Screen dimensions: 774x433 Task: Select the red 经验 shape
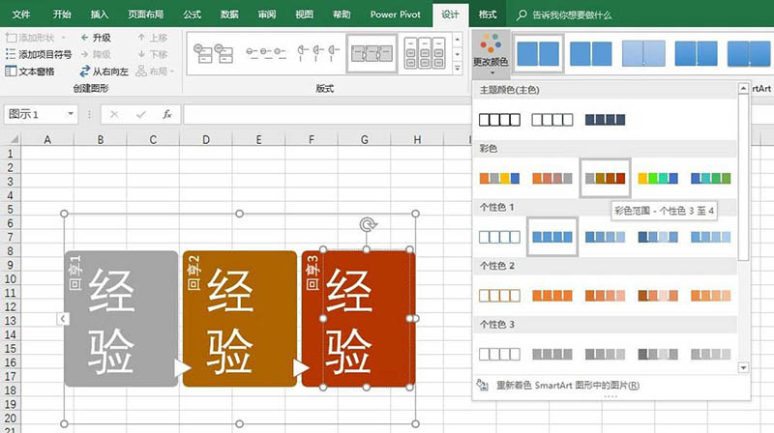coord(358,319)
